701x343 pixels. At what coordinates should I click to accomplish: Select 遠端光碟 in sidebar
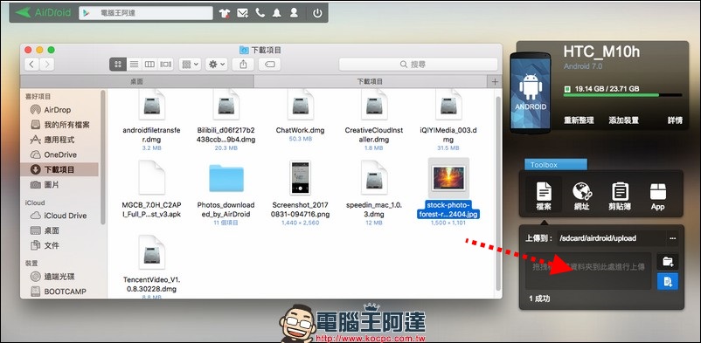pyautogui.click(x=59, y=277)
